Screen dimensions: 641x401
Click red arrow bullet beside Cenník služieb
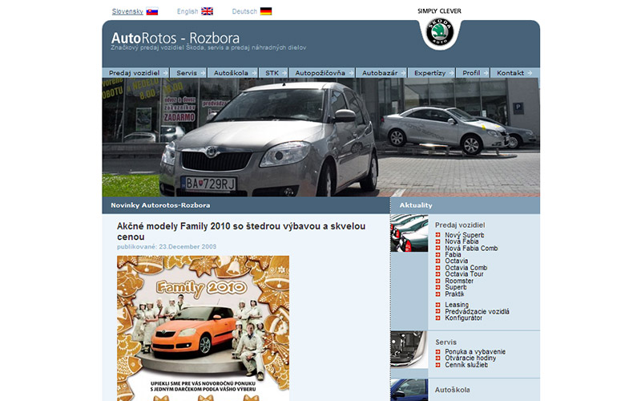[x=437, y=365]
